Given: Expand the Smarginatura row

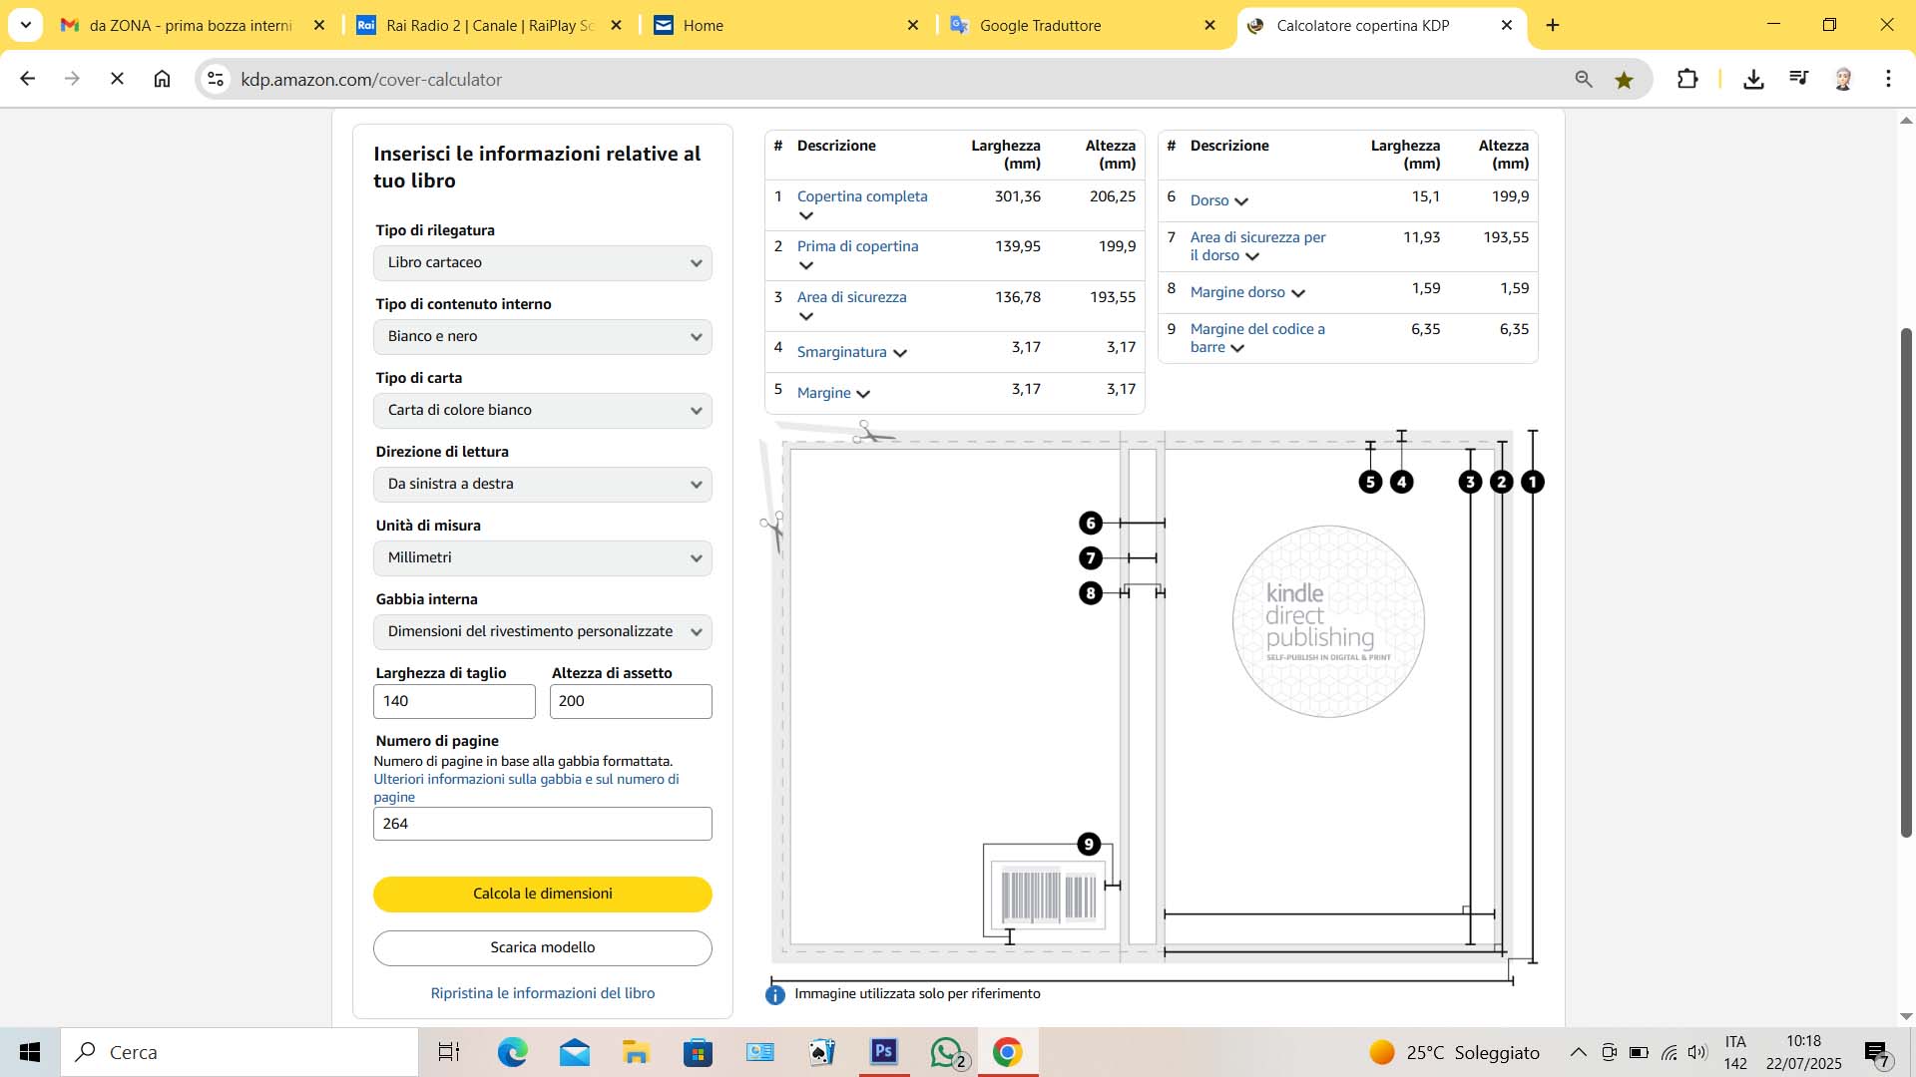Looking at the screenshot, I should (x=899, y=353).
